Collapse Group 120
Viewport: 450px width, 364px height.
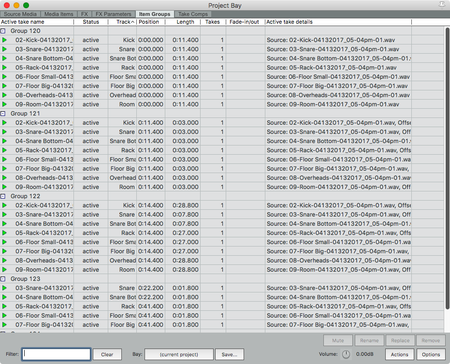tap(3, 31)
